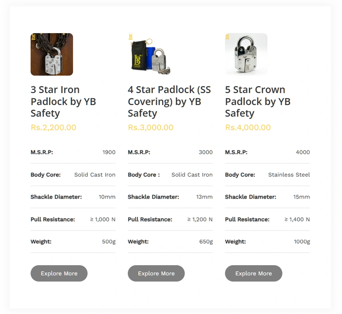This screenshot has width=342, height=314.
Task: Click the 650g weight value
Action: pyautogui.click(x=206, y=242)
